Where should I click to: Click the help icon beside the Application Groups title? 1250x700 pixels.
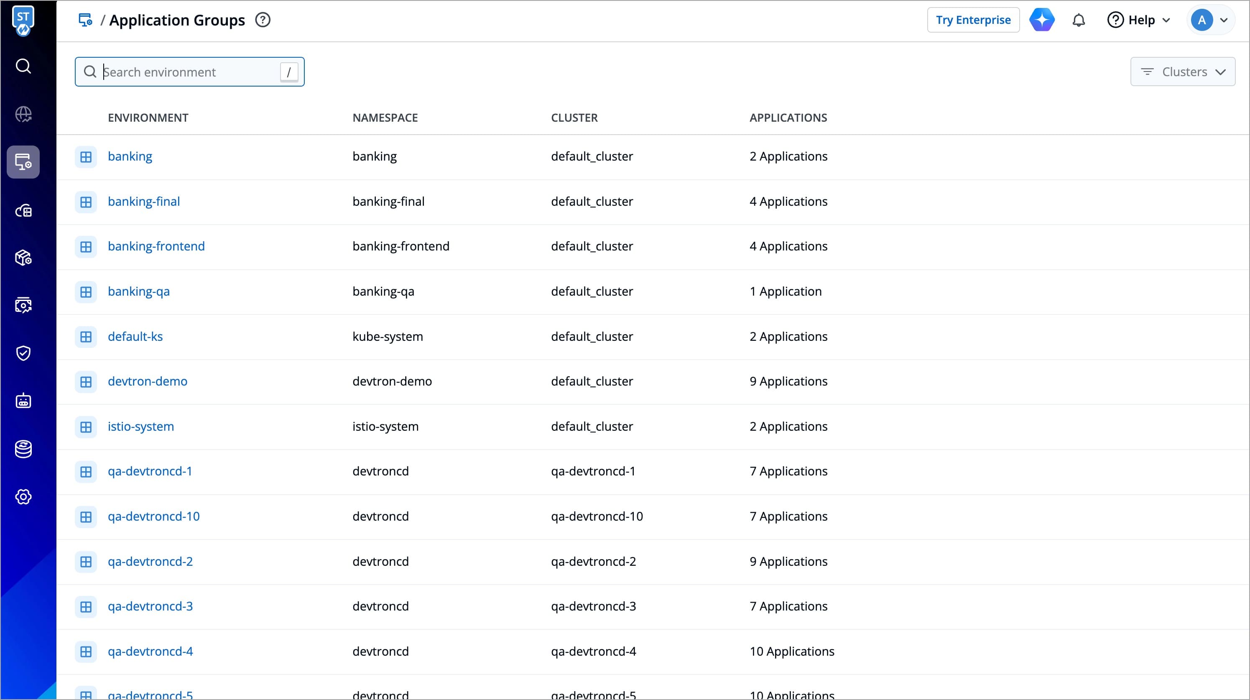tap(263, 20)
